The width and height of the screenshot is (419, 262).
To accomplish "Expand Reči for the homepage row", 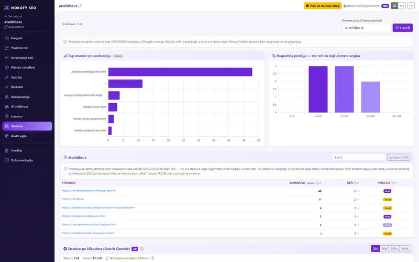I will [357, 200].
